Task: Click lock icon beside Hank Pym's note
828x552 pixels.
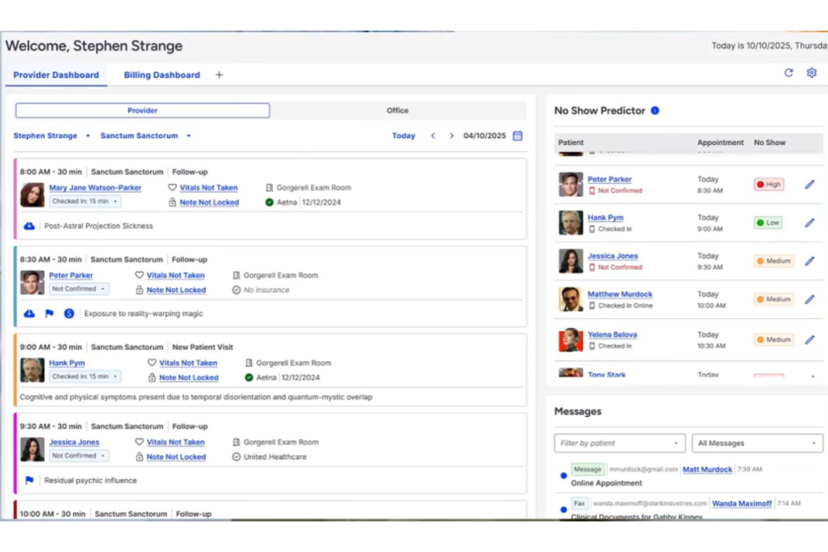Action: point(152,378)
